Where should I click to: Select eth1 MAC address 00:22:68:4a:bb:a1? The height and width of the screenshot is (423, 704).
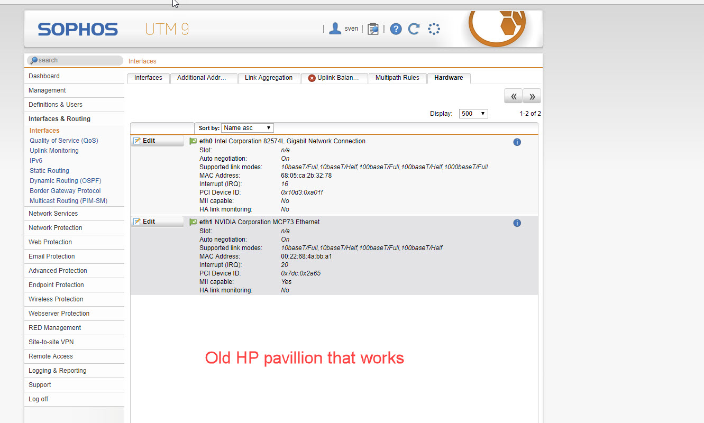coord(306,256)
